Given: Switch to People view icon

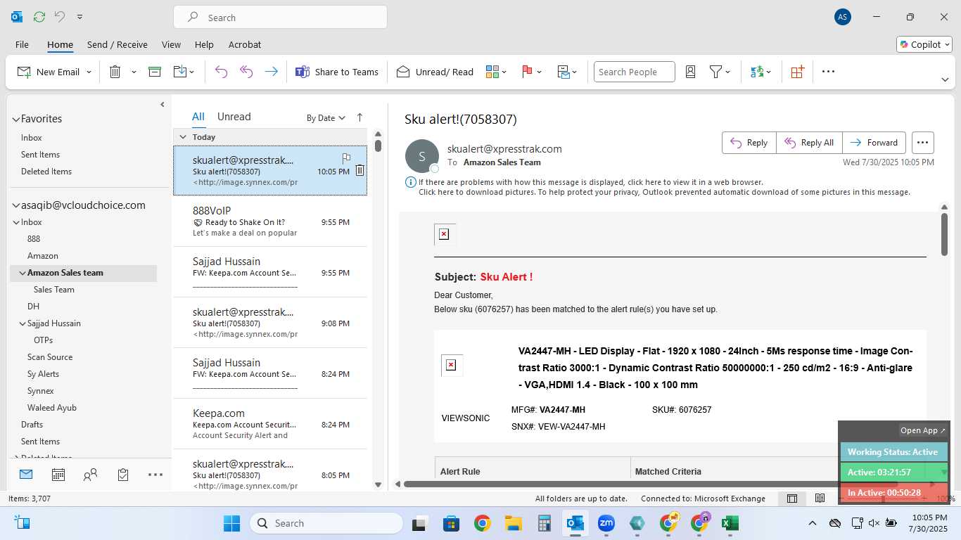Looking at the screenshot, I should [x=90, y=475].
